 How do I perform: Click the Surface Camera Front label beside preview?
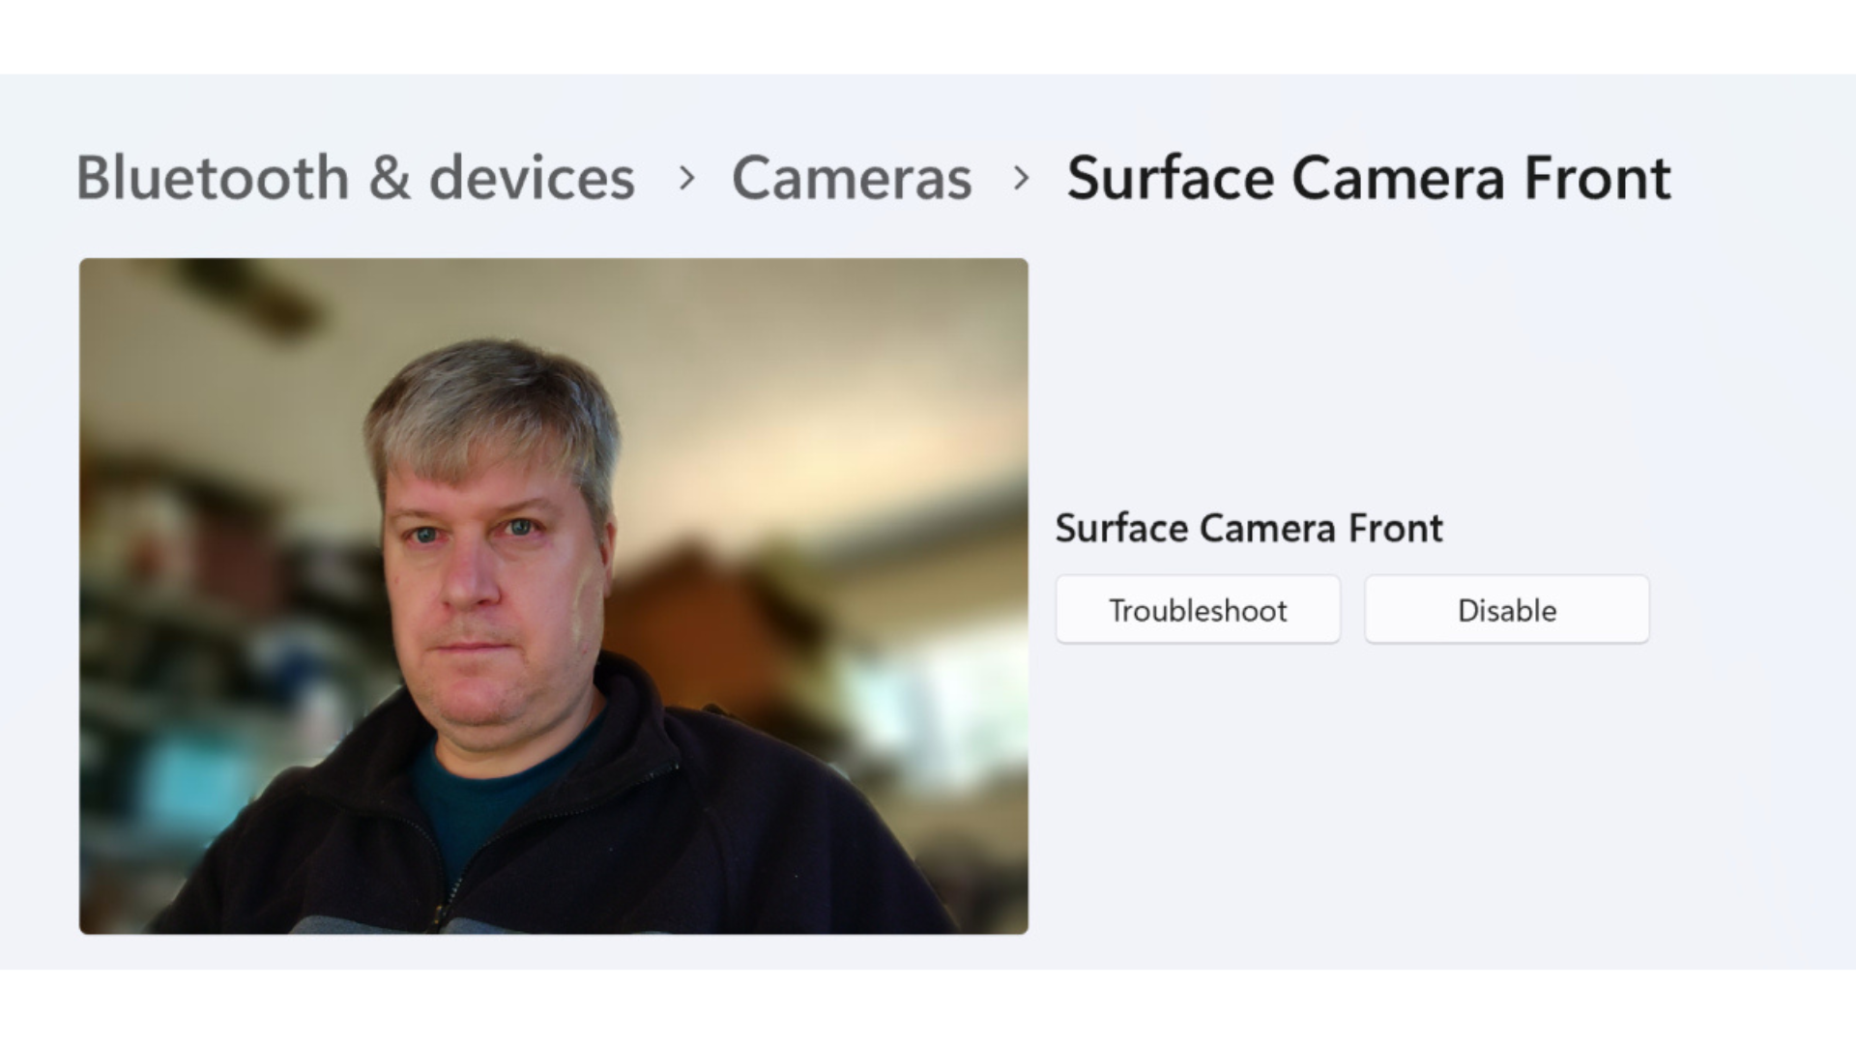coord(1248,529)
